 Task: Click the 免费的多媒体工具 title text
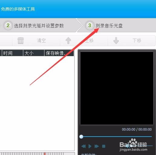click(18, 9)
